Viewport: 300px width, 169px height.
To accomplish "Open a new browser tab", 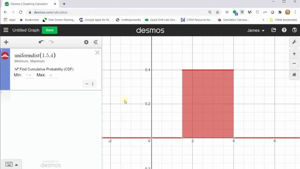I will 64,4.
